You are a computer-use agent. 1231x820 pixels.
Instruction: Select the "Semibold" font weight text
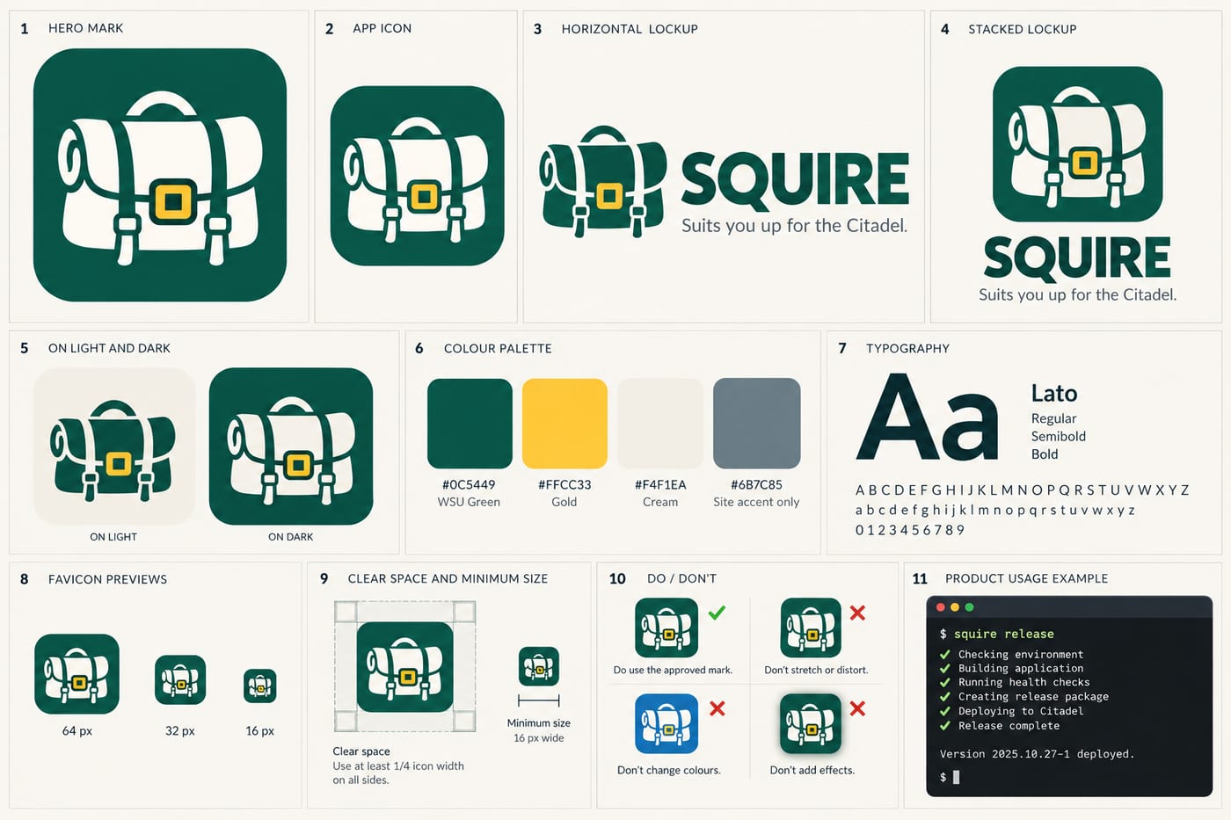1059,436
